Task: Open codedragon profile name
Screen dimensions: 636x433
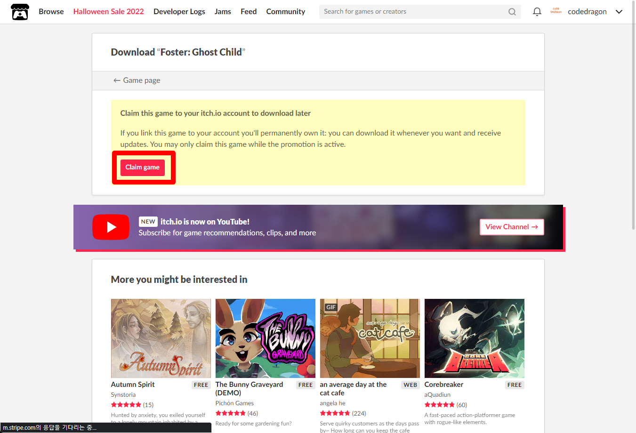Action: (x=587, y=12)
